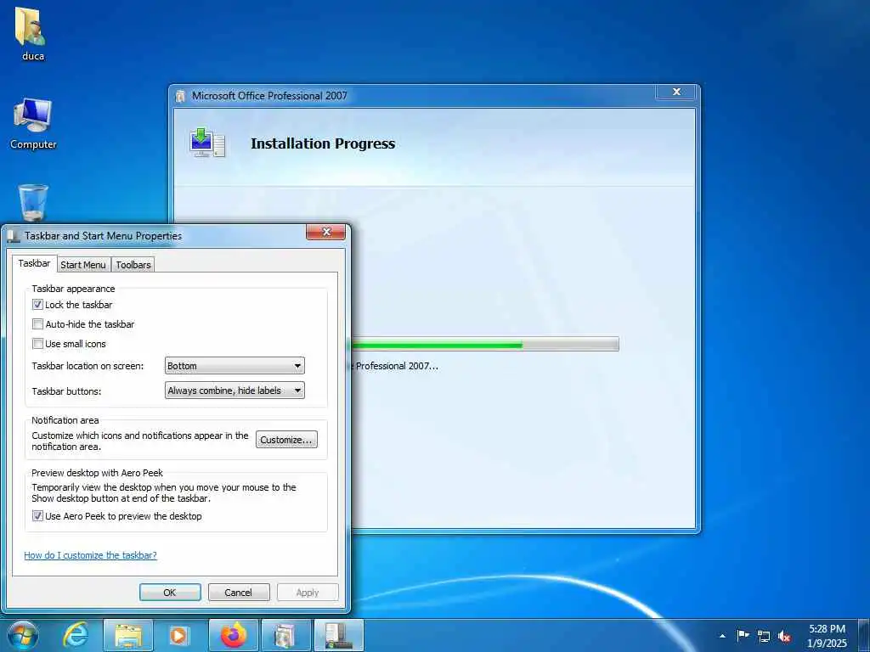Switch to Office setup taskbar button
870x652 pixels.
click(285, 635)
